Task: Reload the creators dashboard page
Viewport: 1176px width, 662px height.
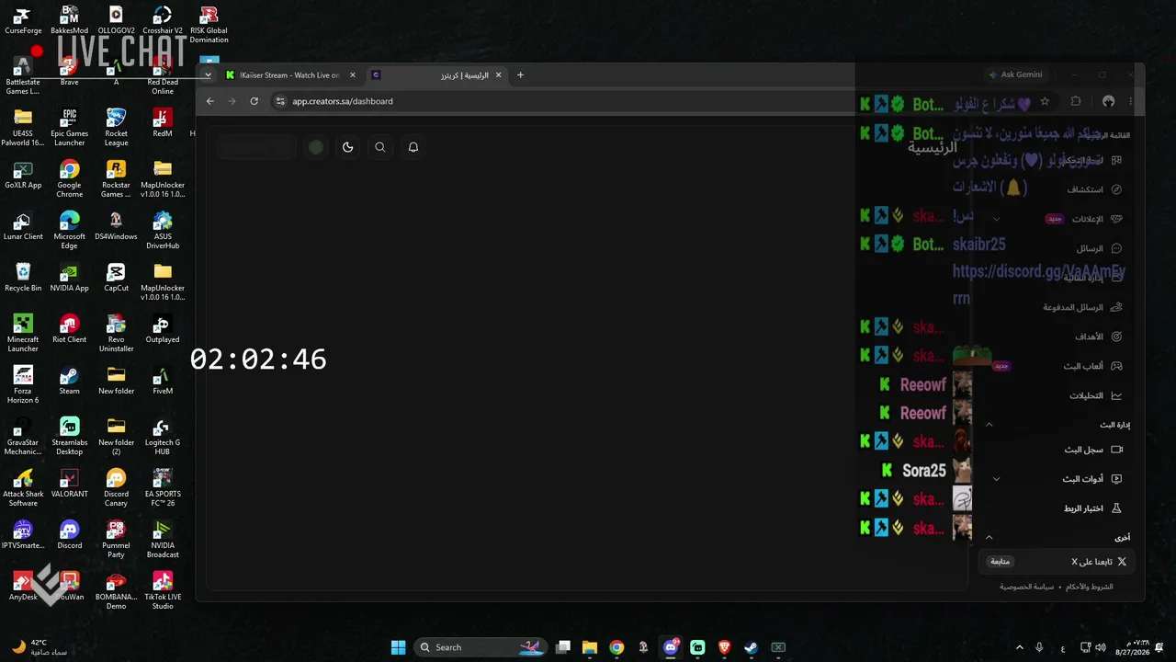Action: pyautogui.click(x=254, y=101)
